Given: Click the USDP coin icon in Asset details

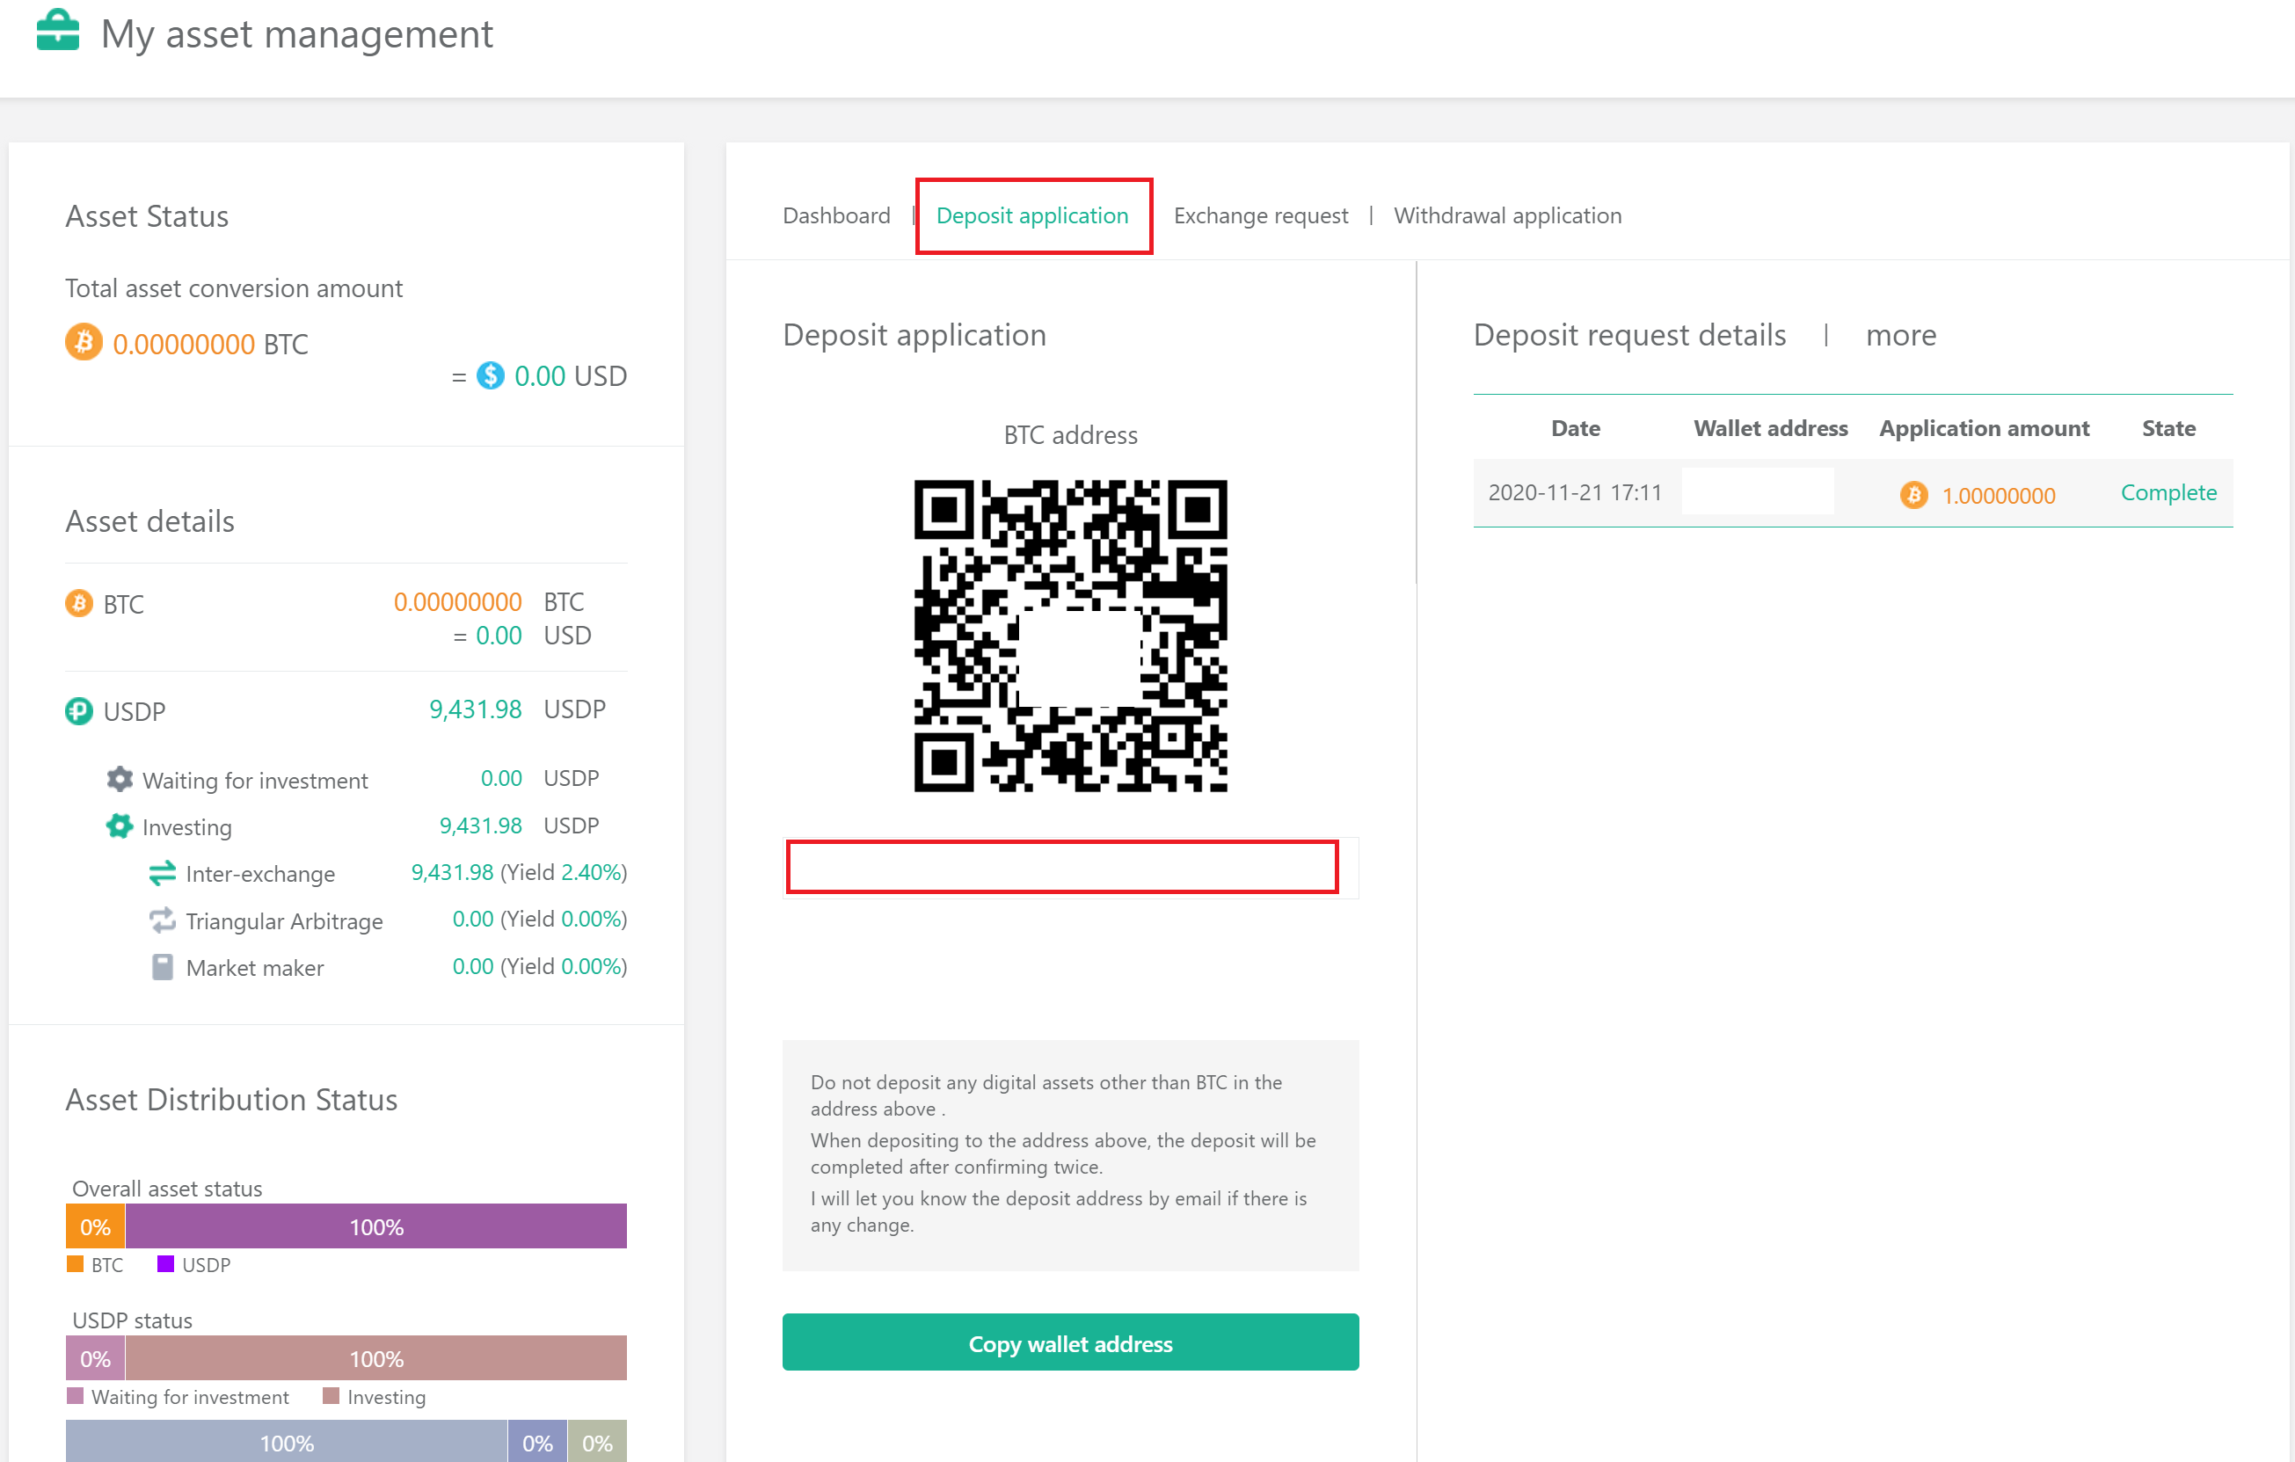Looking at the screenshot, I should click(79, 711).
